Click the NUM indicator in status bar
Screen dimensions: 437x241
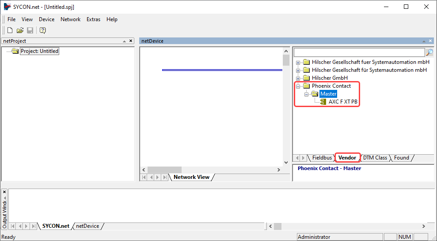pyautogui.click(x=405, y=237)
